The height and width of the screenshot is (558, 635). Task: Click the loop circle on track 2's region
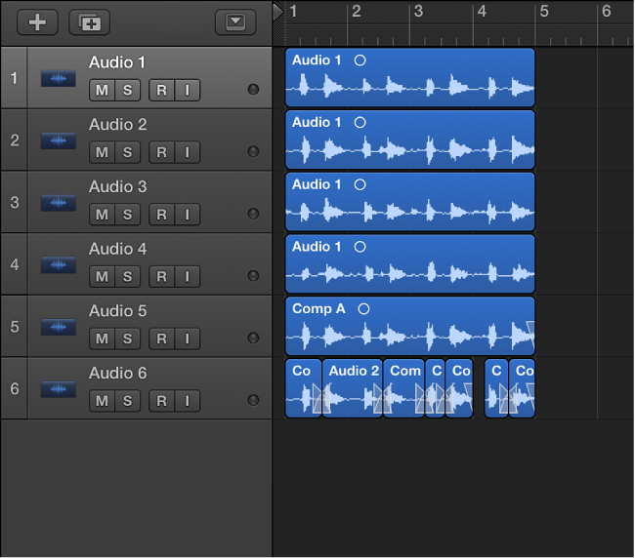pos(360,122)
